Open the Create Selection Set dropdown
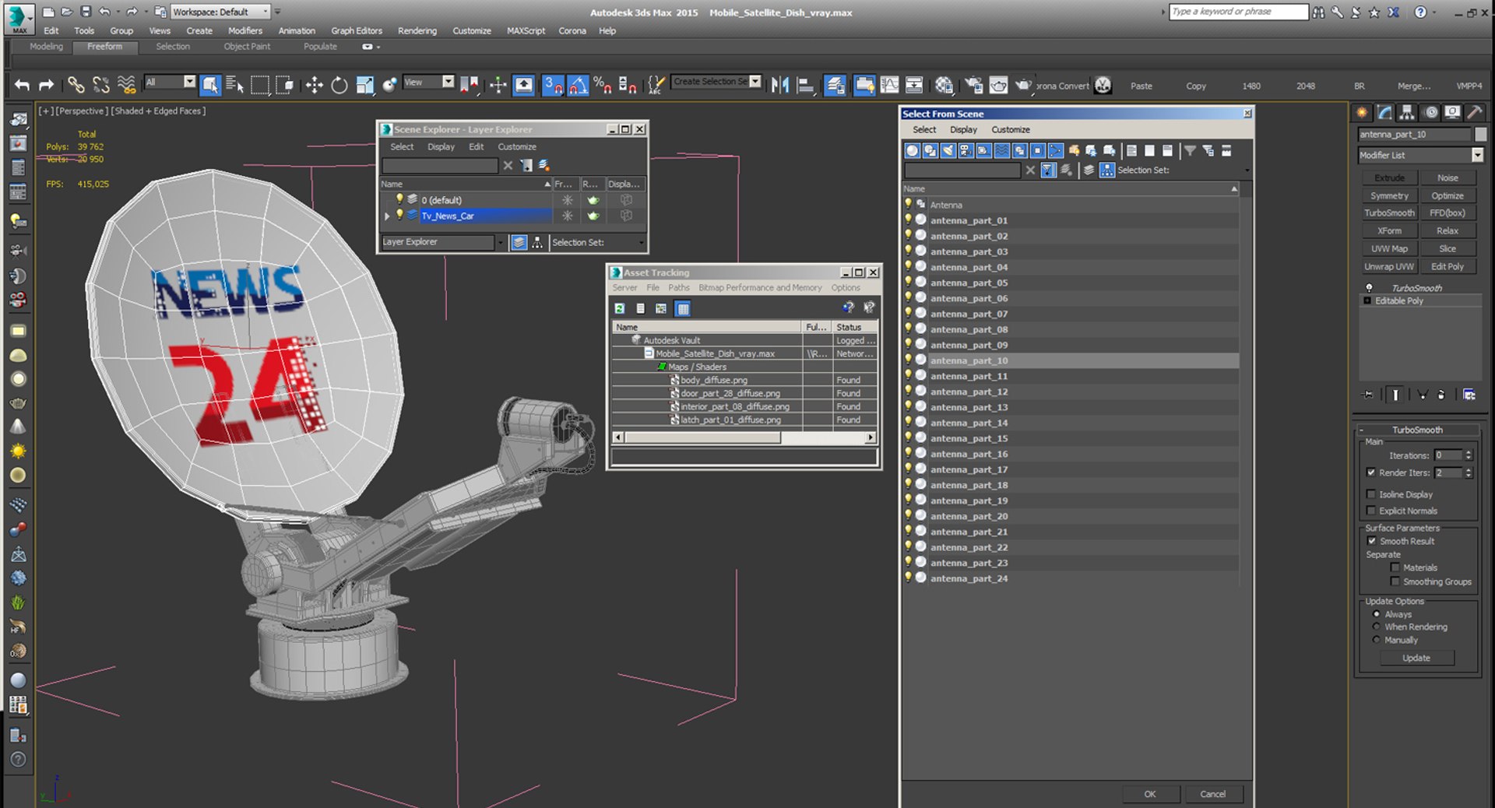The image size is (1495, 808). (x=755, y=82)
